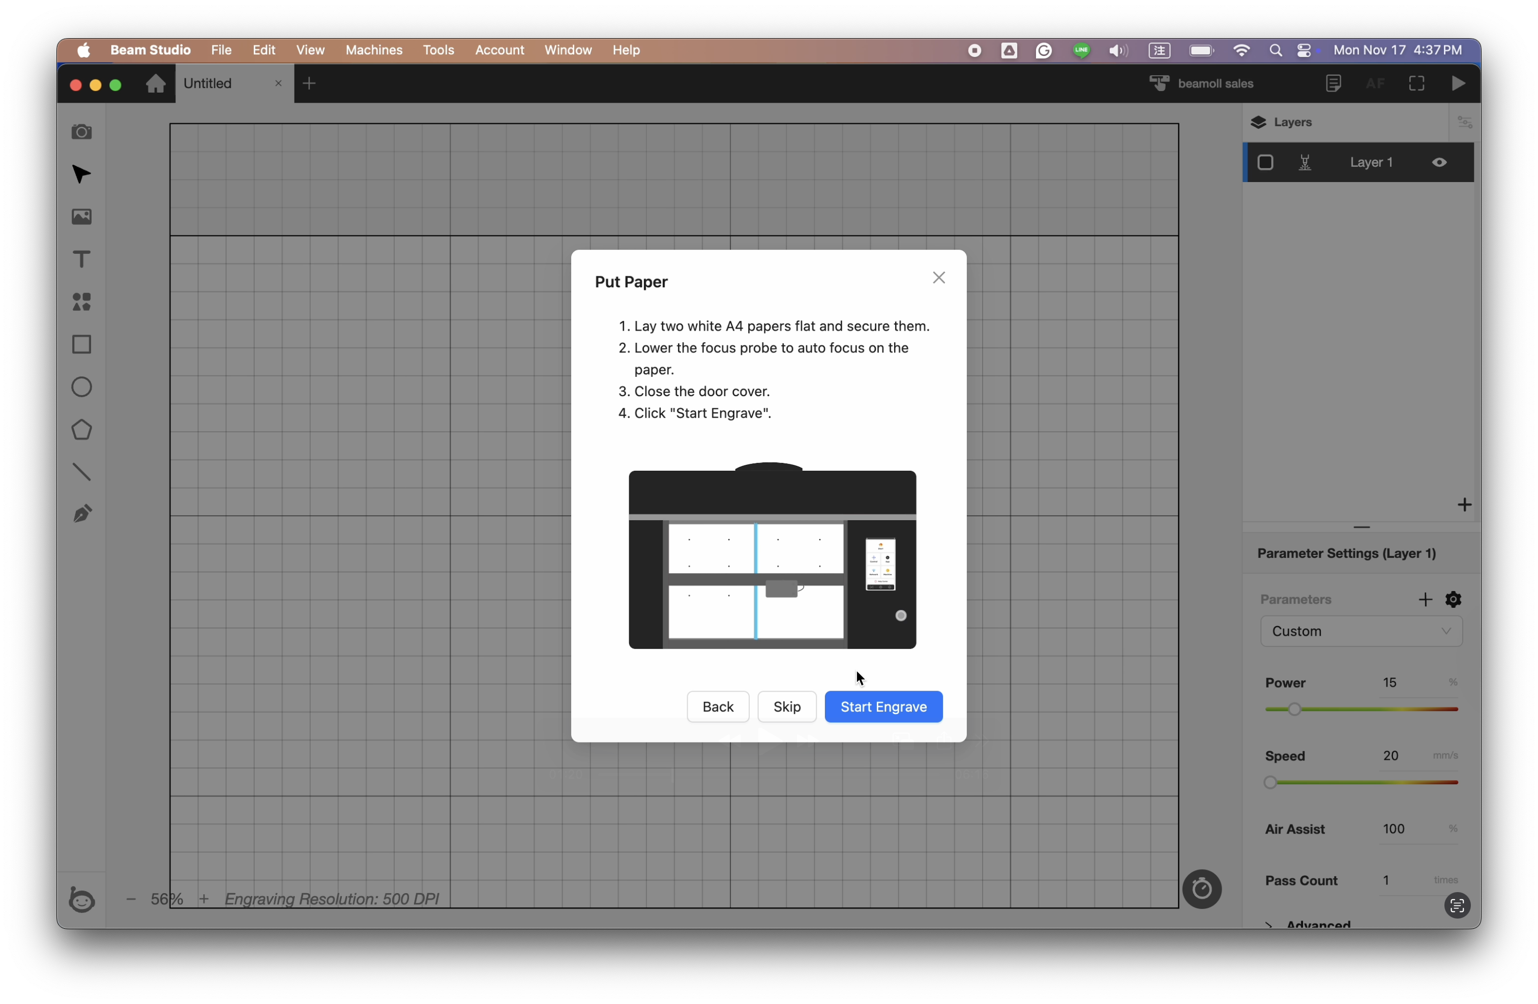
Task: Open the Edit menu
Action: [263, 50]
